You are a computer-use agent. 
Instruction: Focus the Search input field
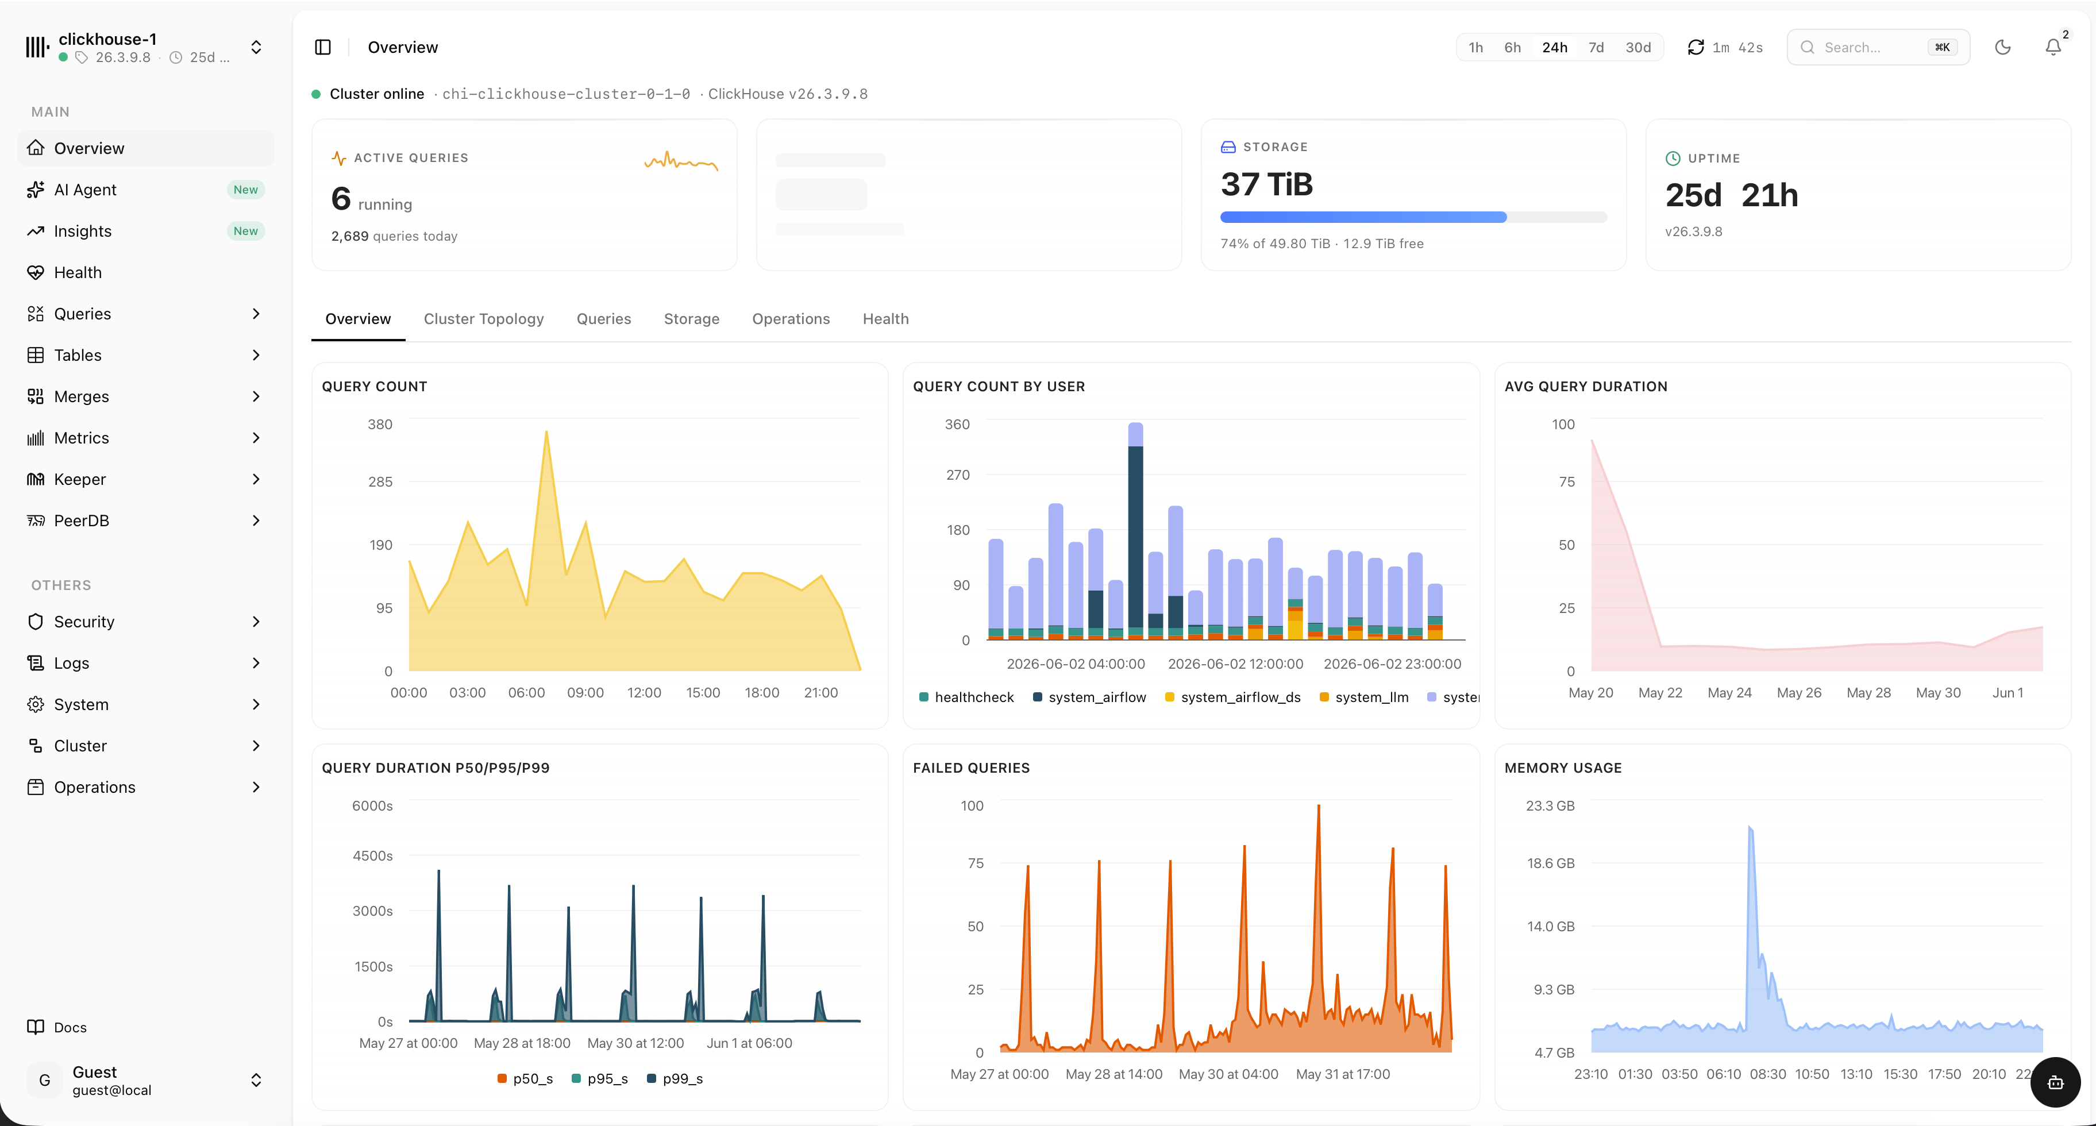point(1877,47)
